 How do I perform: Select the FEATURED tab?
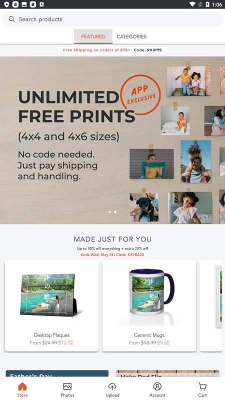tap(93, 36)
